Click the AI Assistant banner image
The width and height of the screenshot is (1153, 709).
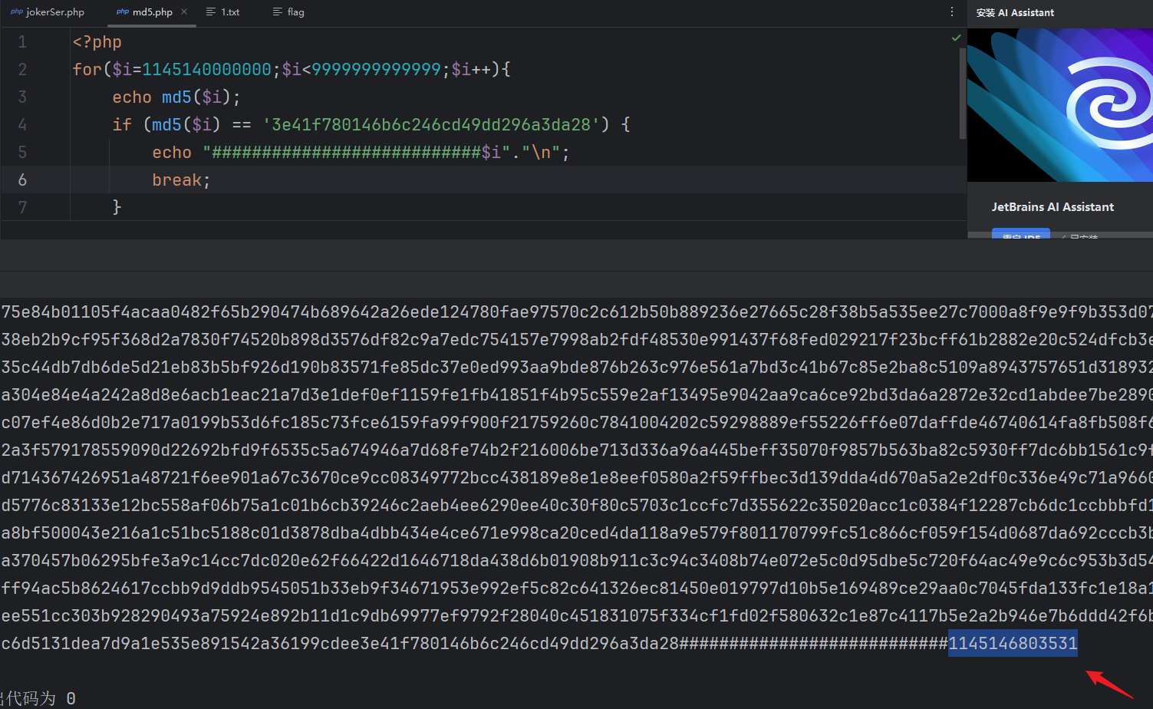1059,105
